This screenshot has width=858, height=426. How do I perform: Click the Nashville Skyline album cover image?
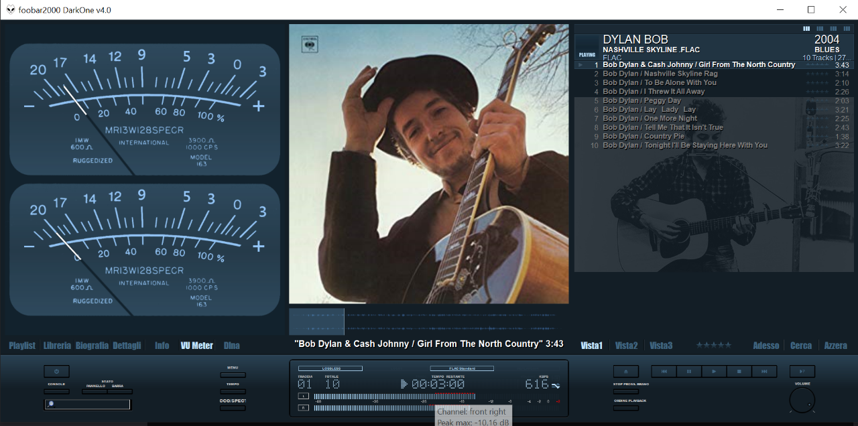click(x=429, y=164)
